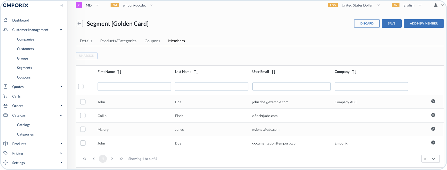447x170 pixels.
Task: Open the United States Dollar currency dropdown
Action: click(x=360, y=5)
